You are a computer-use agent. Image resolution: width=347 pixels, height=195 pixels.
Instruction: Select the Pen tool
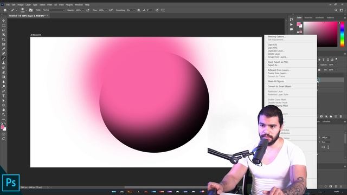(4, 91)
